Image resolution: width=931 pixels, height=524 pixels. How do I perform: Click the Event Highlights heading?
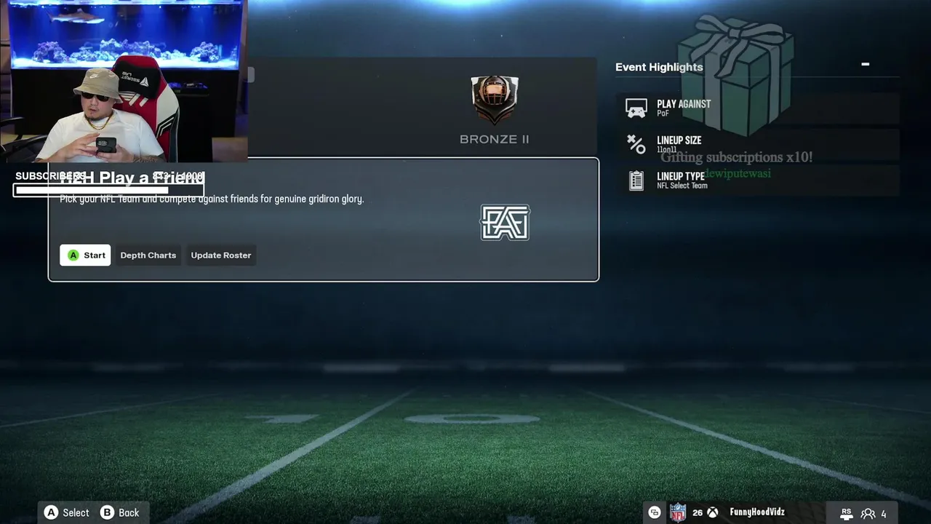click(659, 67)
